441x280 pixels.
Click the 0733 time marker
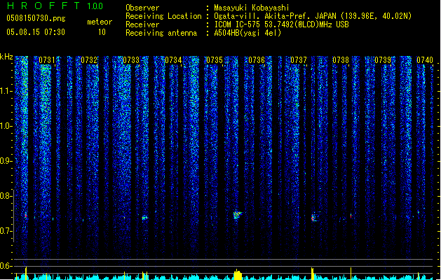[x=131, y=60]
